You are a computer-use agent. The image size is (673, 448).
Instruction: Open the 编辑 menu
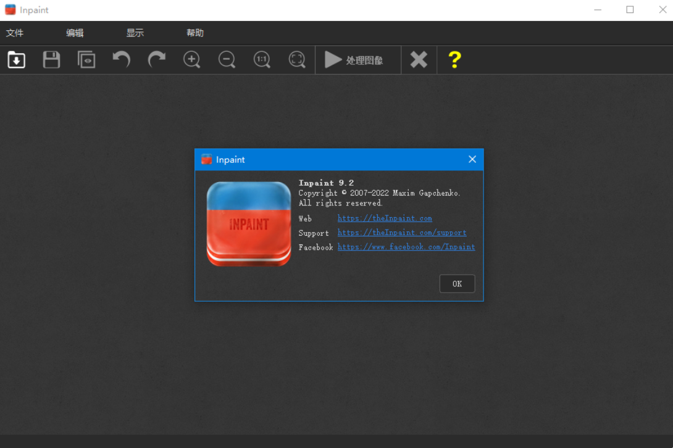75,33
